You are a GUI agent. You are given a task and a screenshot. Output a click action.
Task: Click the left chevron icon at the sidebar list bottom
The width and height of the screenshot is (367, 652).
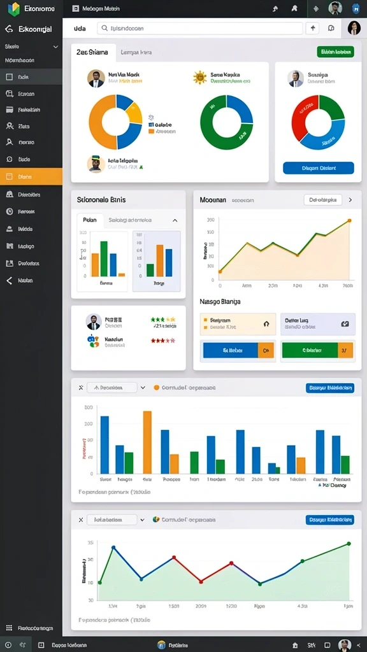[x=9, y=280]
